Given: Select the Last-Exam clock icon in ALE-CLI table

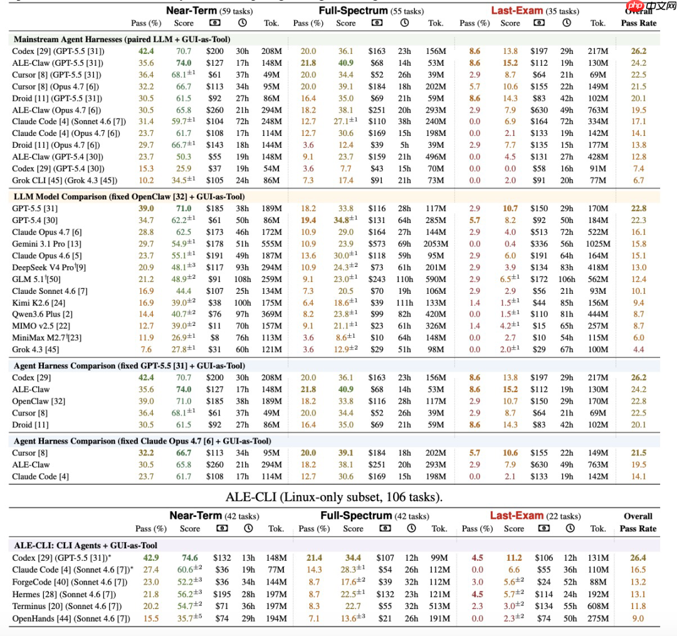Looking at the screenshot, I should click(570, 528).
